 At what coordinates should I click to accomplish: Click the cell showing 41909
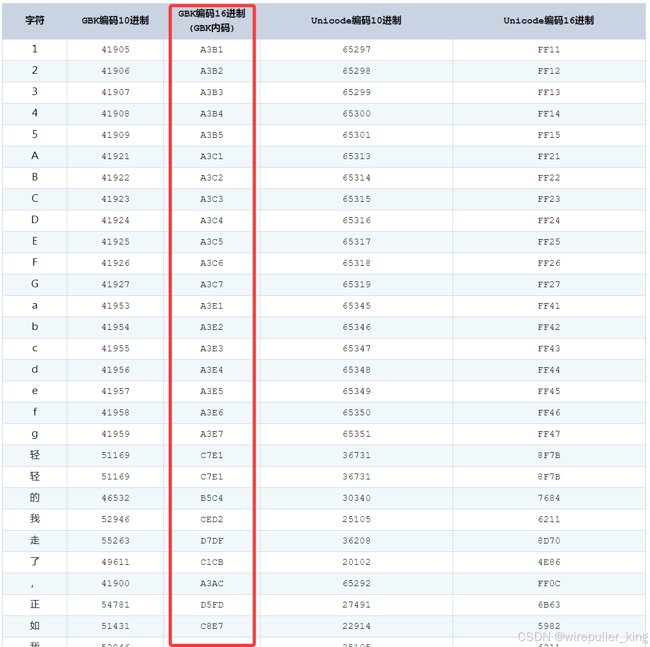115,135
